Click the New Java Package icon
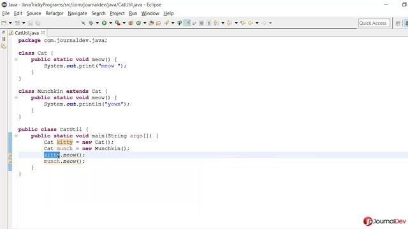This screenshot has height=229, width=408. pyautogui.click(x=131, y=23)
